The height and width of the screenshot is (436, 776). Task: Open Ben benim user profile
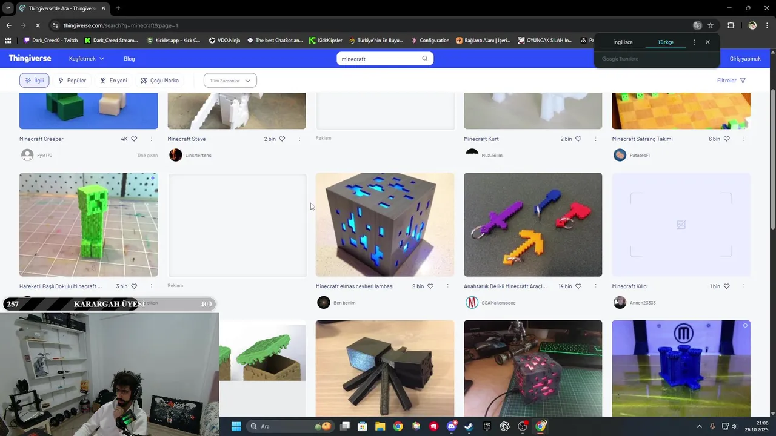pyautogui.click(x=344, y=303)
